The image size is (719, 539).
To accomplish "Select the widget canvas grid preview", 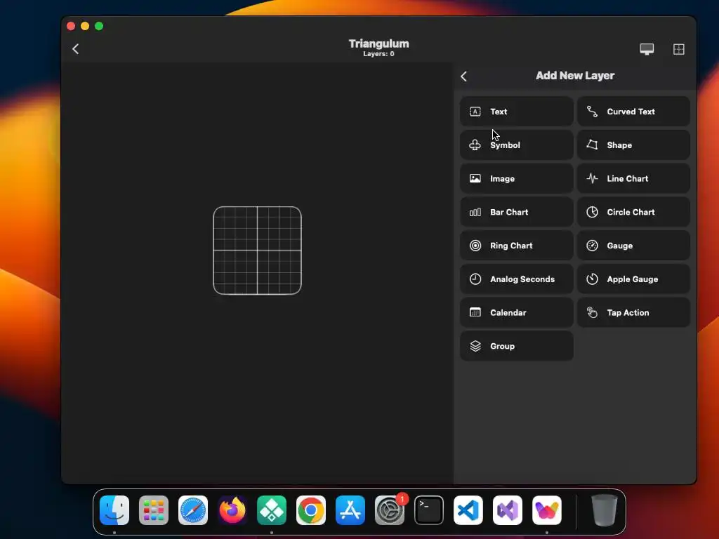I will coord(257,251).
